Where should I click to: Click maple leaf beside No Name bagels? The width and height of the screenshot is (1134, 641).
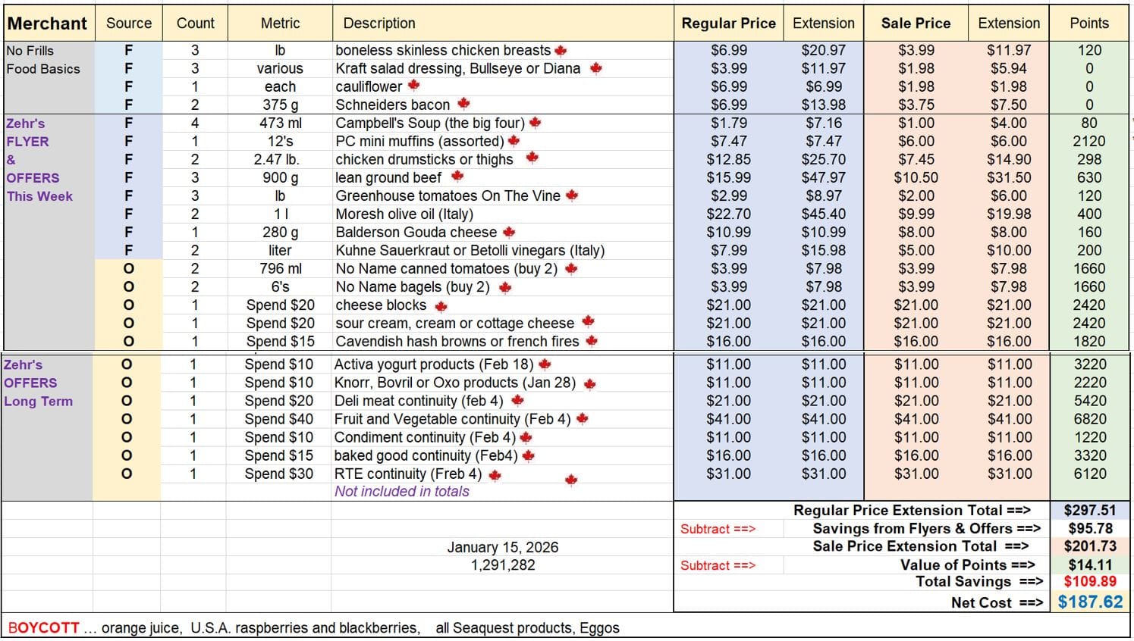pos(505,287)
